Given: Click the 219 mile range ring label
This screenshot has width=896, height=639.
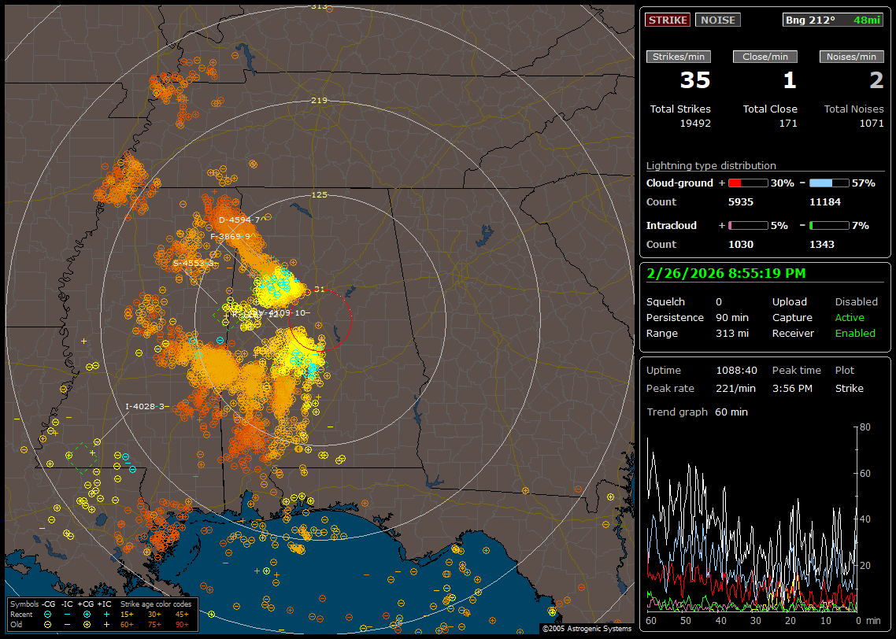Looking at the screenshot, I should click(319, 101).
